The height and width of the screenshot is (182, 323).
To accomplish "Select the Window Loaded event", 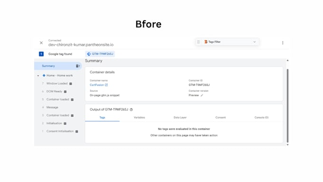I will click(57, 84).
